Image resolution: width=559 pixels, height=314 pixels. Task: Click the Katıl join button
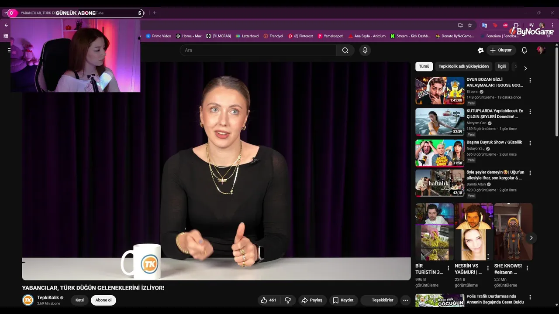[x=79, y=300]
